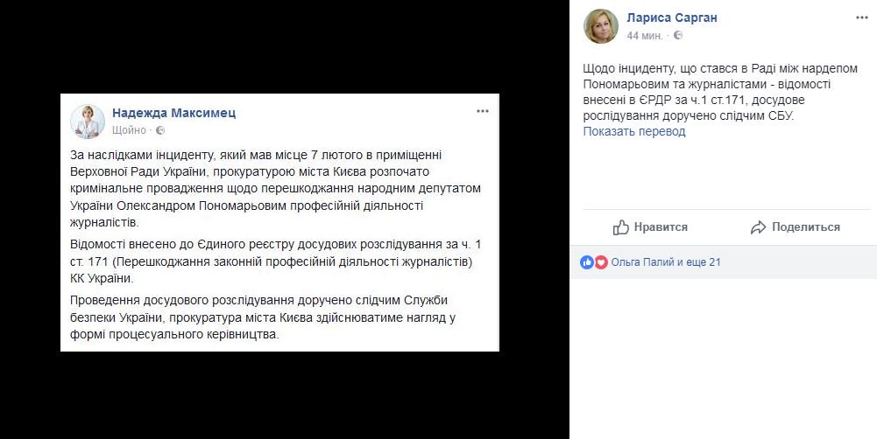This screenshot has height=439, width=877.
Task: Click the globe privacy icon beside 44 мин.
Action: (x=678, y=36)
